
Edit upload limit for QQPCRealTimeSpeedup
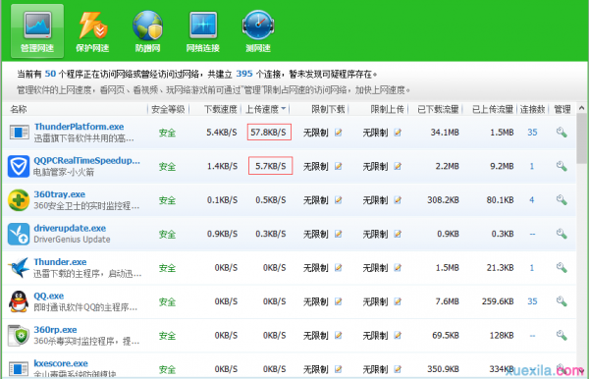click(398, 166)
